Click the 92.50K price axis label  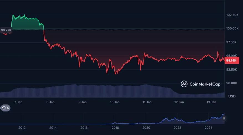point(232,70)
